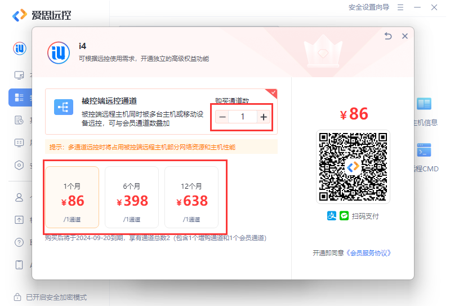The height and width of the screenshot is (306, 450).
Task: Select the 6个月 ¥398 plan
Action: (132, 197)
